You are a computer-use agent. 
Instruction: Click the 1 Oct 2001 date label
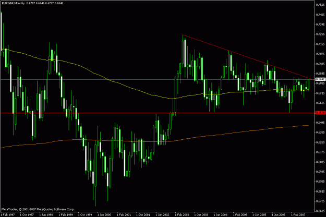pyautogui.click(x=143, y=215)
